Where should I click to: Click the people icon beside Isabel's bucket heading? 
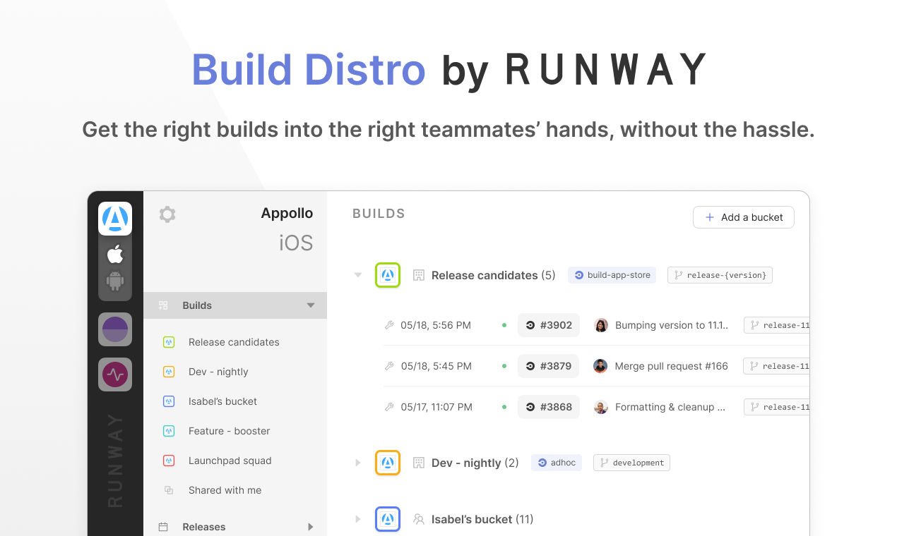(x=419, y=519)
